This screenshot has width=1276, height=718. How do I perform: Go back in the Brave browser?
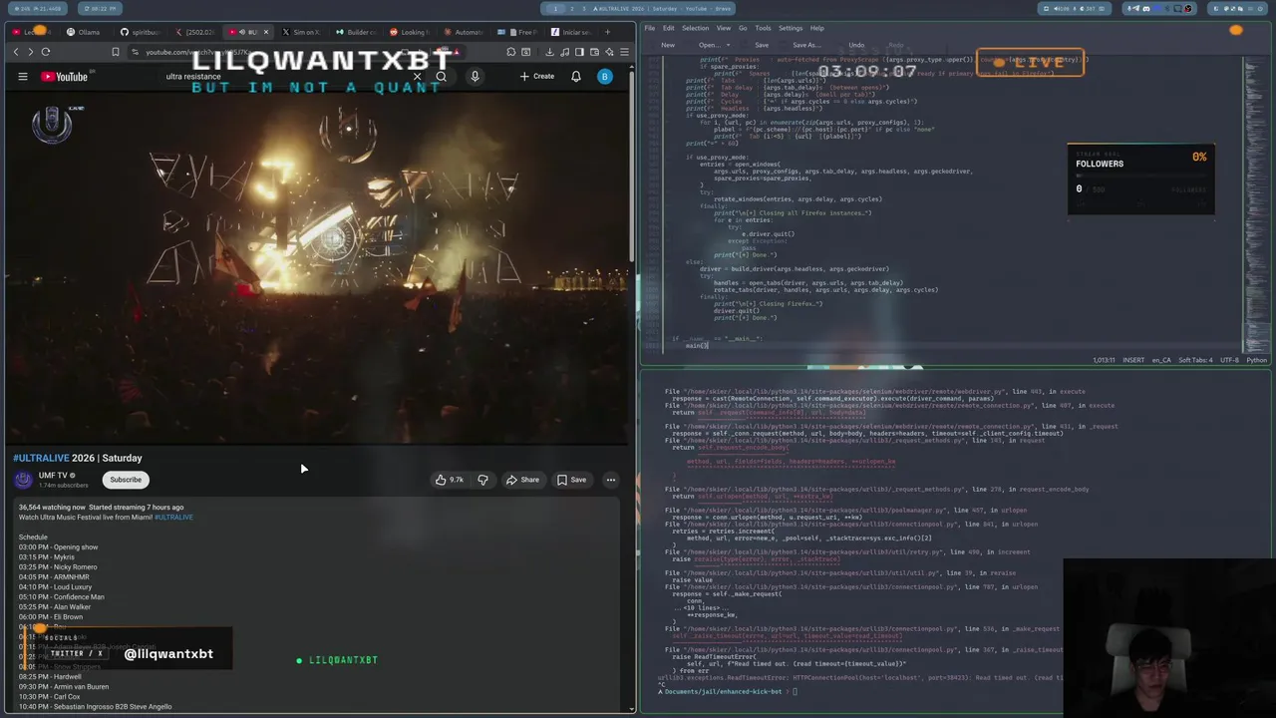(x=15, y=52)
